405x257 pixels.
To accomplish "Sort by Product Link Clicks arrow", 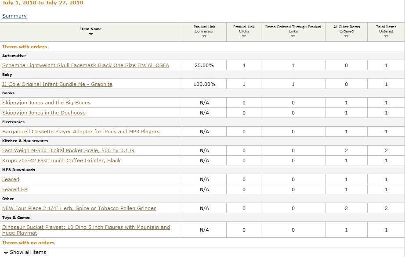I will 244,36.
